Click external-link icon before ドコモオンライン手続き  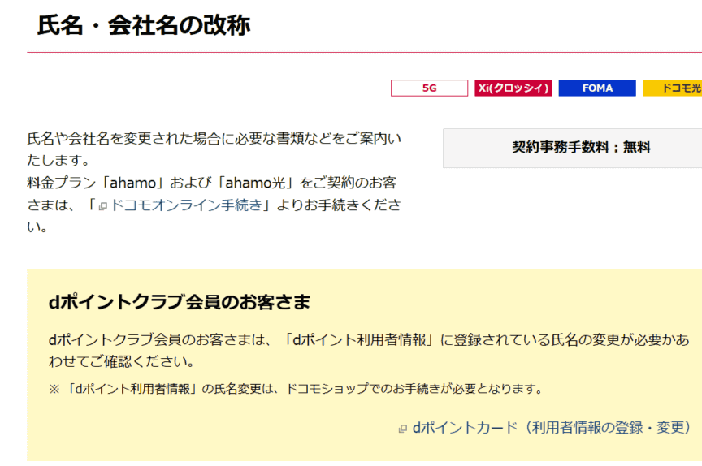pyautogui.click(x=103, y=206)
